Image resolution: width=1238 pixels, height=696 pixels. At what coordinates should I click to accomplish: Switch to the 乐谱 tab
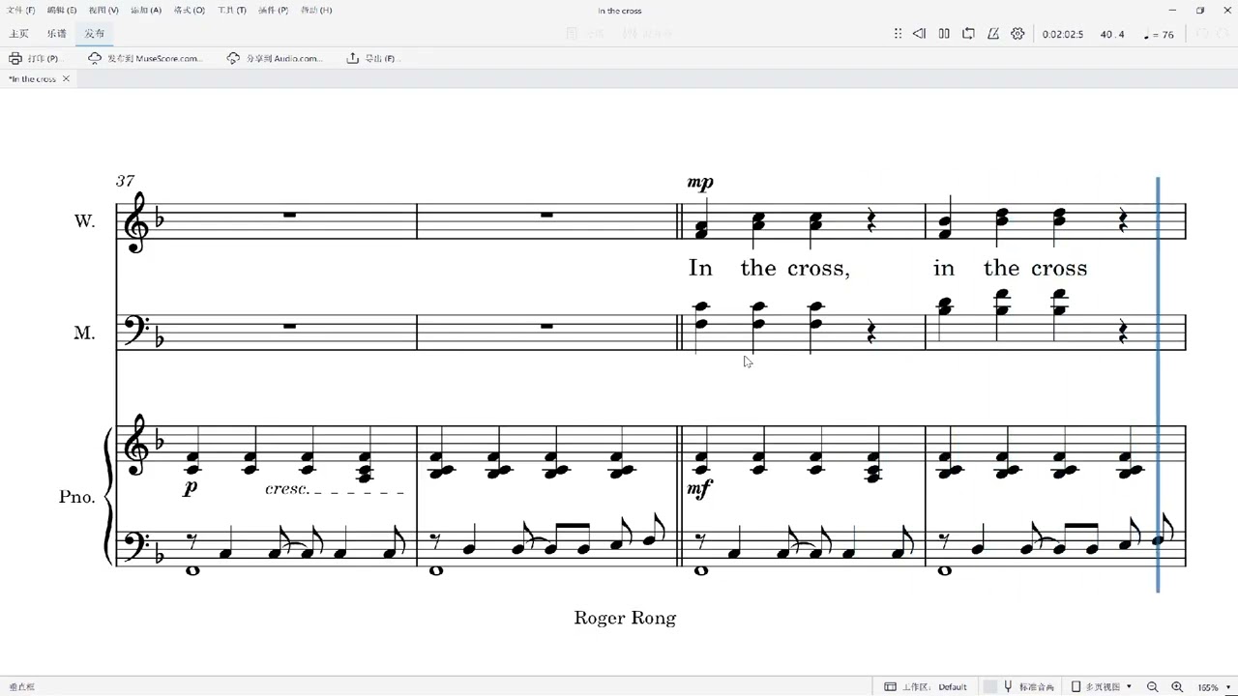56,34
